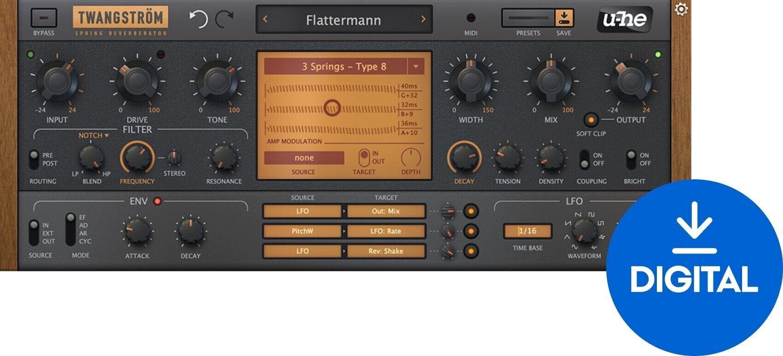The width and height of the screenshot is (783, 356).
Task: Toggle the Coupling On/Off switch
Action: click(x=584, y=159)
